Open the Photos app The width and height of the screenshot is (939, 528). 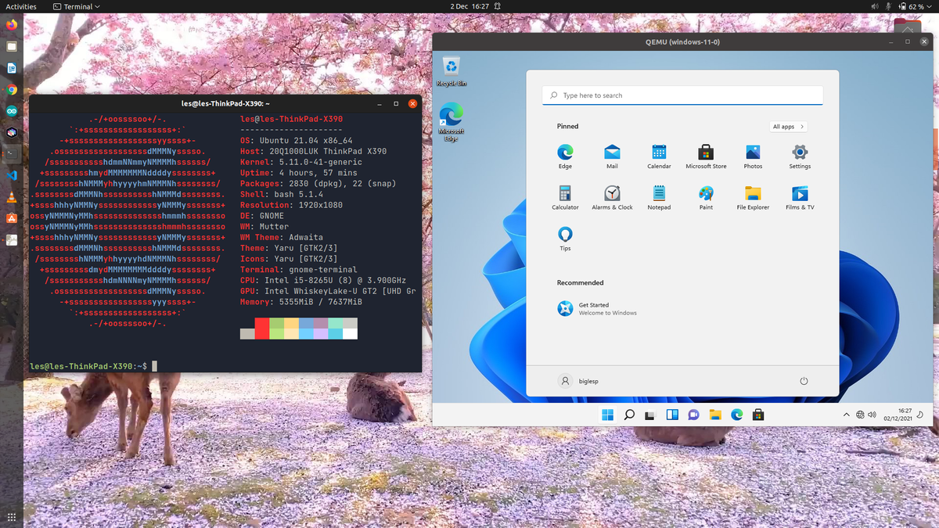click(x=753, y=156)
